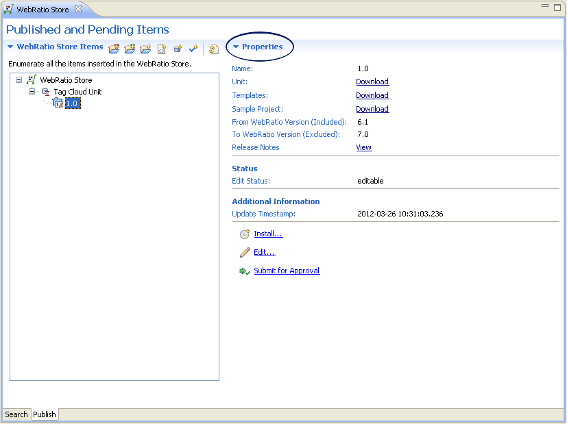Click the shopping cart icon in the tree

(32, 80)
